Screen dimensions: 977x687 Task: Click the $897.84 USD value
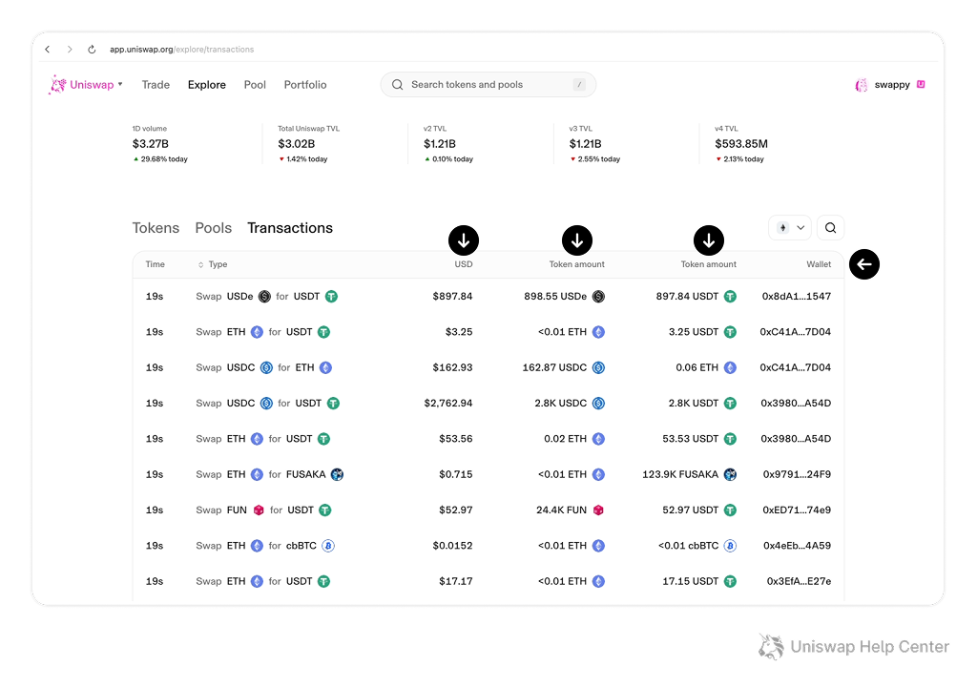(x=452, y=296)
